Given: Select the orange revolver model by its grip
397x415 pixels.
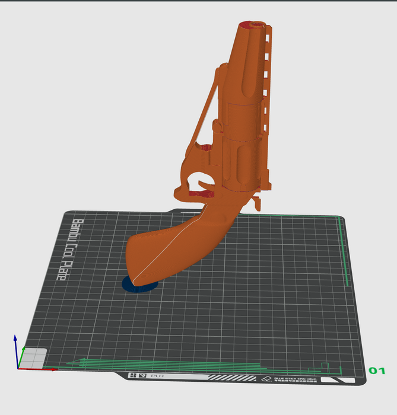Looking at the screenshot, I should tap(172, 249).
